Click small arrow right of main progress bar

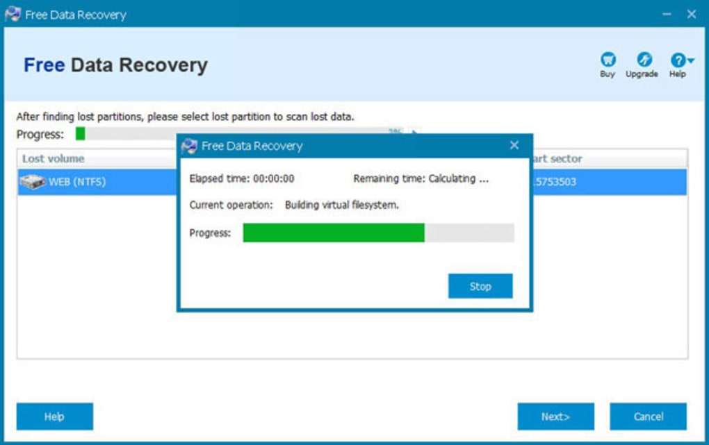click(415, 133)
